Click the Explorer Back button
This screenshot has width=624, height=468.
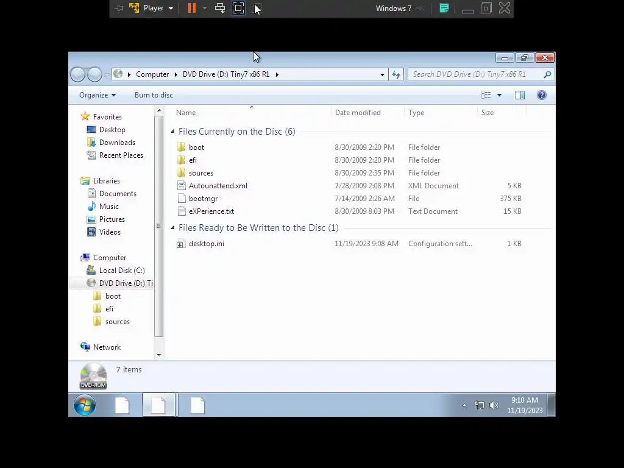77,74
